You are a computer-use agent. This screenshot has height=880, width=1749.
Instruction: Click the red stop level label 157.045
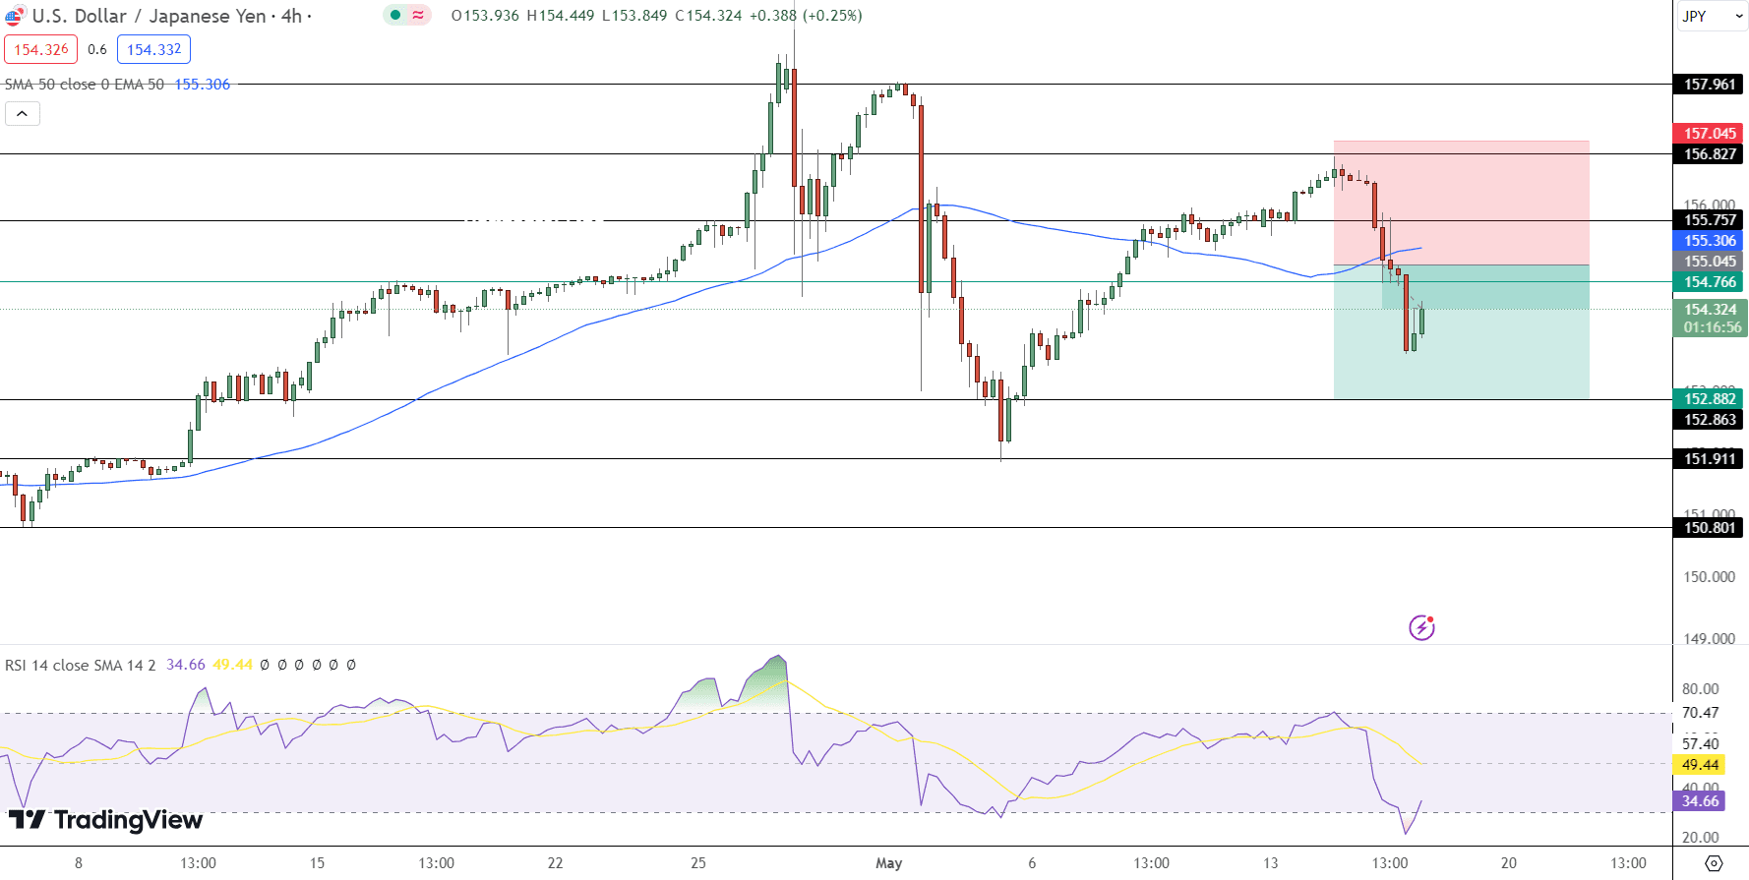click(x=1709, y=134)
